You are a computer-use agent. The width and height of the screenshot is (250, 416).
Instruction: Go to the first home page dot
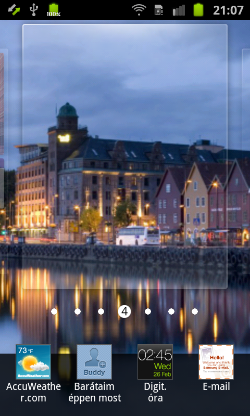pos(54,311)
